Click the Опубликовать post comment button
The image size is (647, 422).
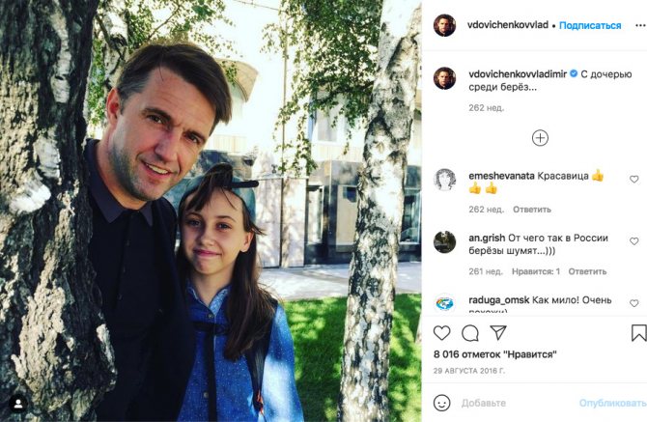coord(612,403)
